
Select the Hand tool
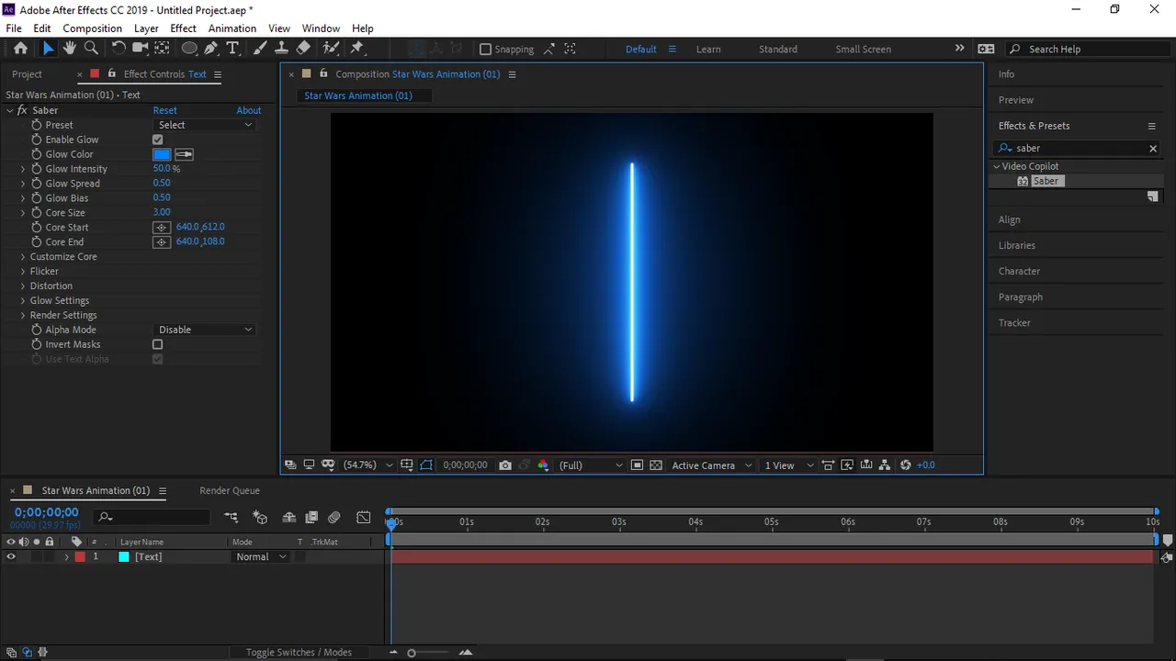pos(70,49)
